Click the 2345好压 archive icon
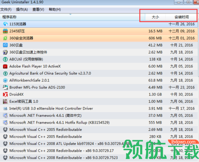199x162 pixels. coord(5,31)
